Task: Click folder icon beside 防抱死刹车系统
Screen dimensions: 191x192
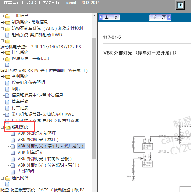Action: [x=8, y=29]
